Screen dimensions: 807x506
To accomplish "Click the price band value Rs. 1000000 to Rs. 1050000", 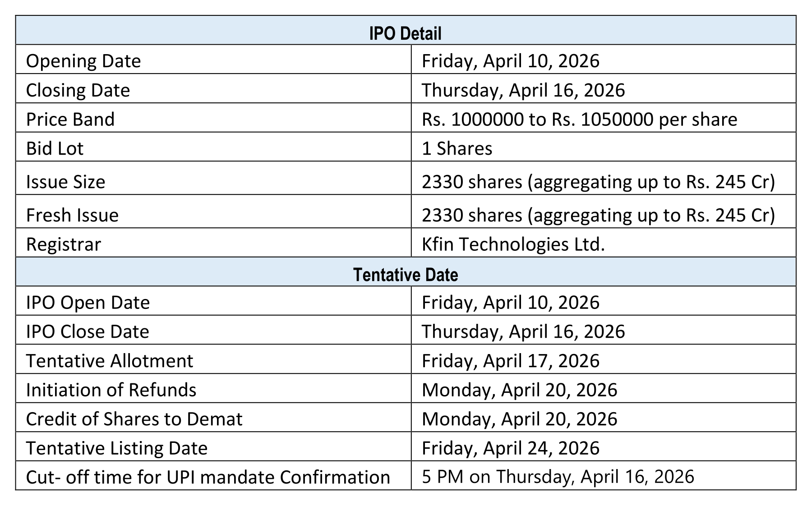I will pos(579,120).
